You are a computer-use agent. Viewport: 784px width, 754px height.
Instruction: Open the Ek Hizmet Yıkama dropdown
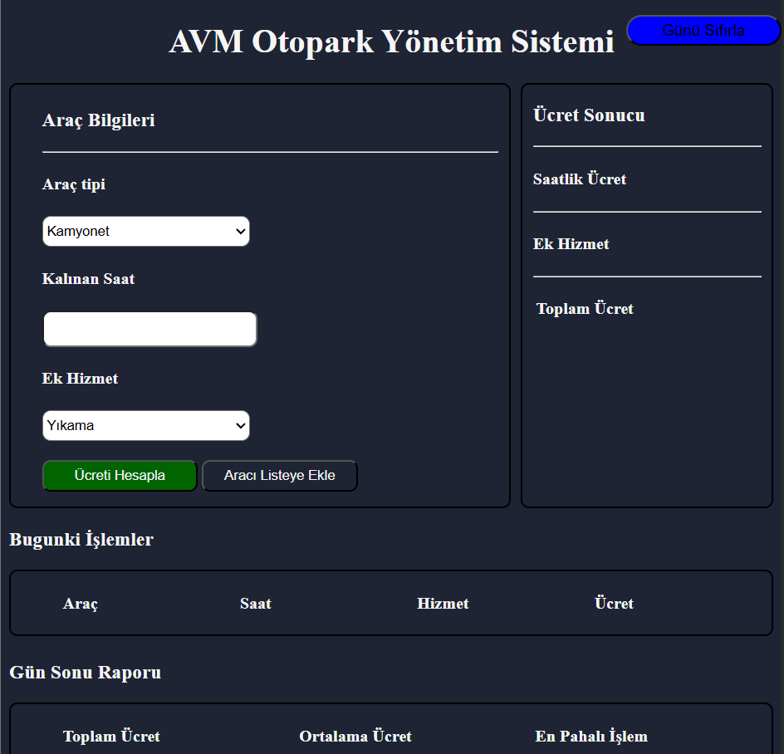(x=146, y=425)
